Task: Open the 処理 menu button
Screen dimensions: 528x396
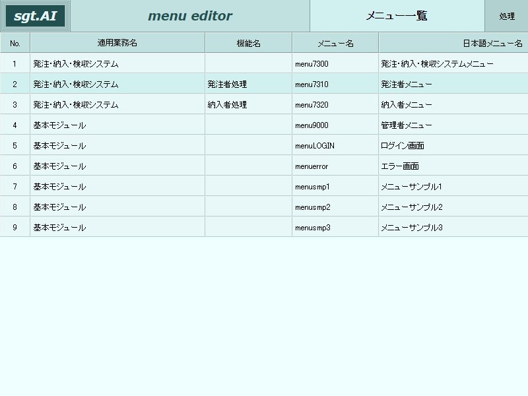Action: [x=506, y=16]
